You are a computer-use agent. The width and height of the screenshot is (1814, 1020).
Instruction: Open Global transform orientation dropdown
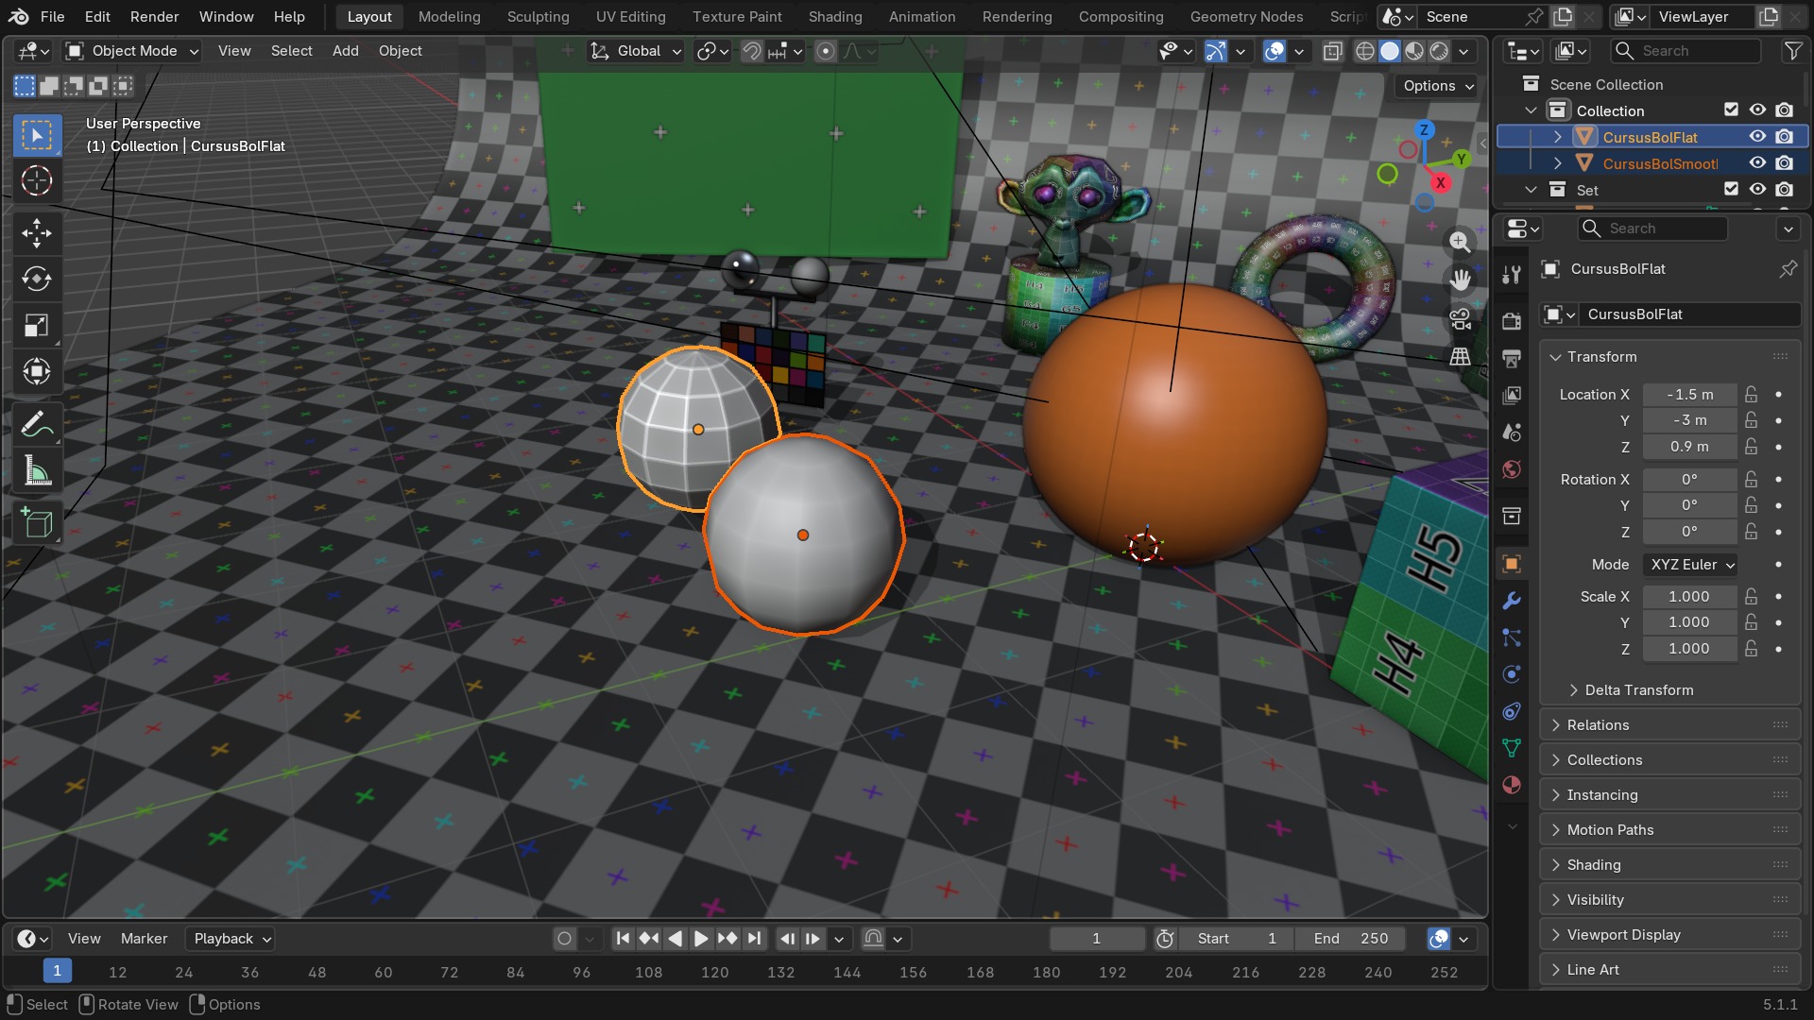click(x=635, y=51)
